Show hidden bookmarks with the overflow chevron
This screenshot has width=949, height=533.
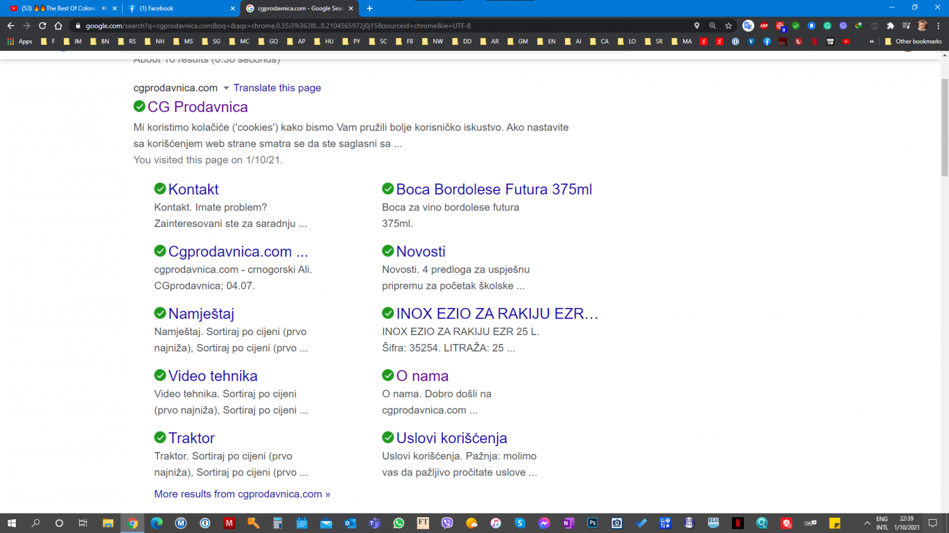872,42
